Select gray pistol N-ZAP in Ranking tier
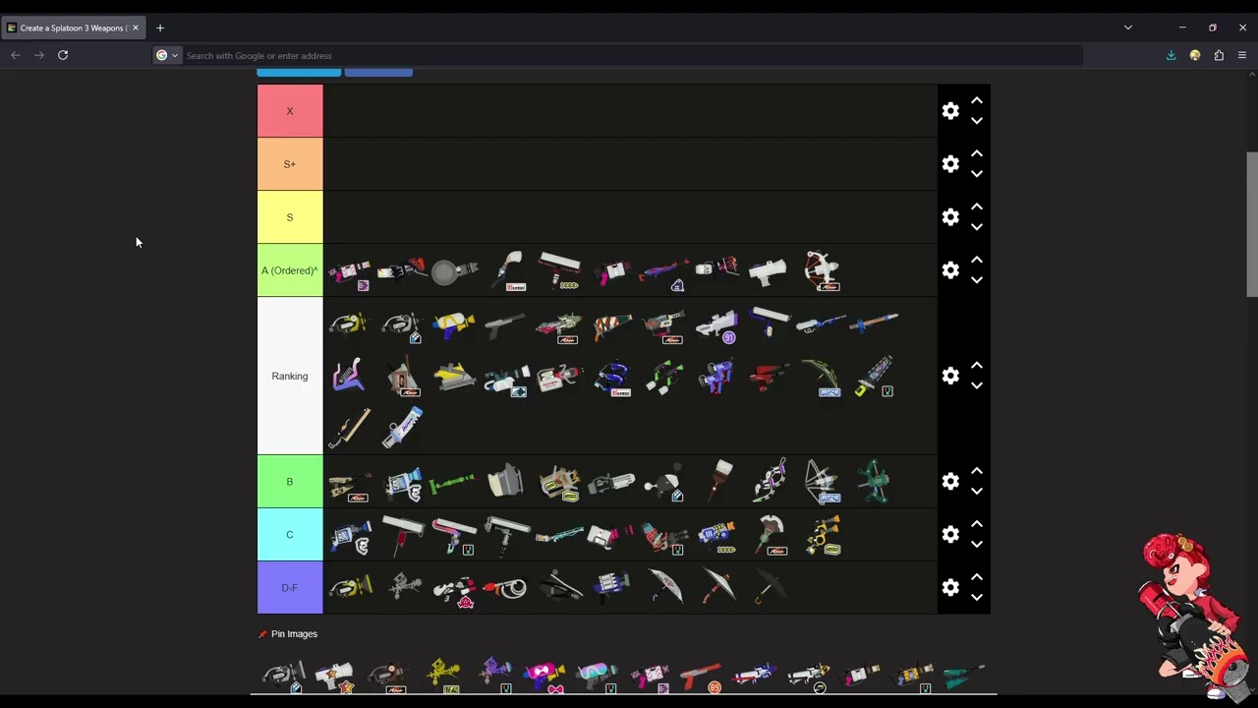 505,324
